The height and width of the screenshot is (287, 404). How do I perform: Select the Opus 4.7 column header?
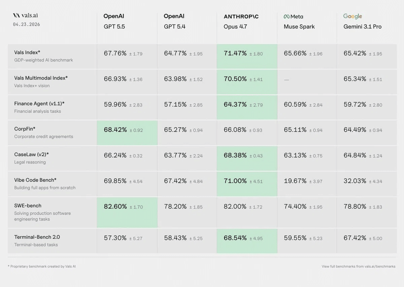(x=235, y=27)
